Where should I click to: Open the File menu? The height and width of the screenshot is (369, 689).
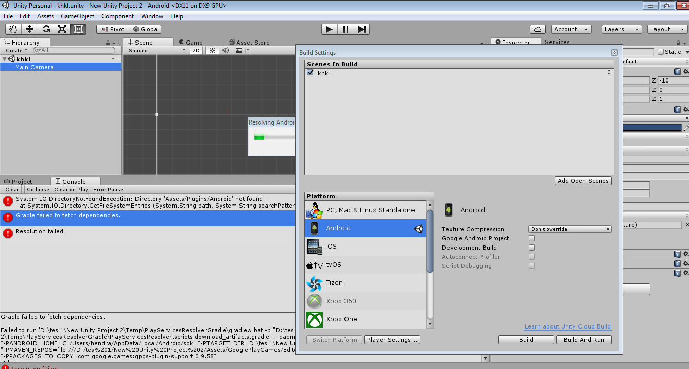click(8, 16)
